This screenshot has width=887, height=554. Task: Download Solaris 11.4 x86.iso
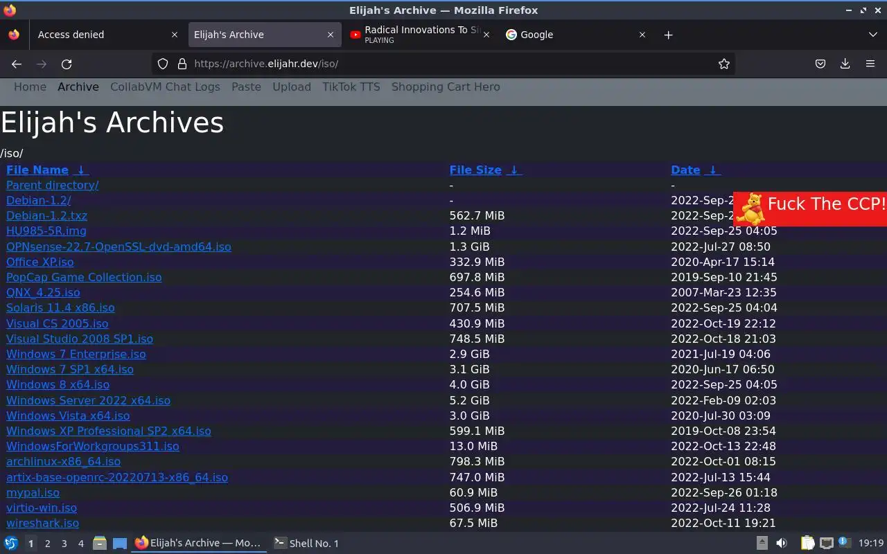point(60,307)
